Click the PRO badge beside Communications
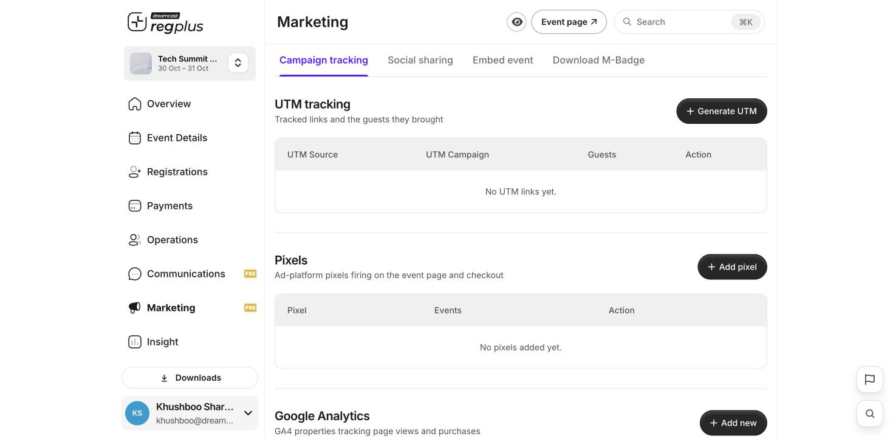This screenshot has height=439, width=893. (250, 274)
